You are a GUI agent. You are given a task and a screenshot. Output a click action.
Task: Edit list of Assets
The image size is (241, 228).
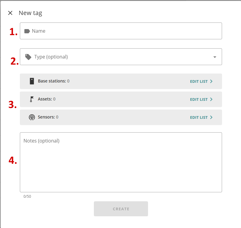[x=201, y=99]
